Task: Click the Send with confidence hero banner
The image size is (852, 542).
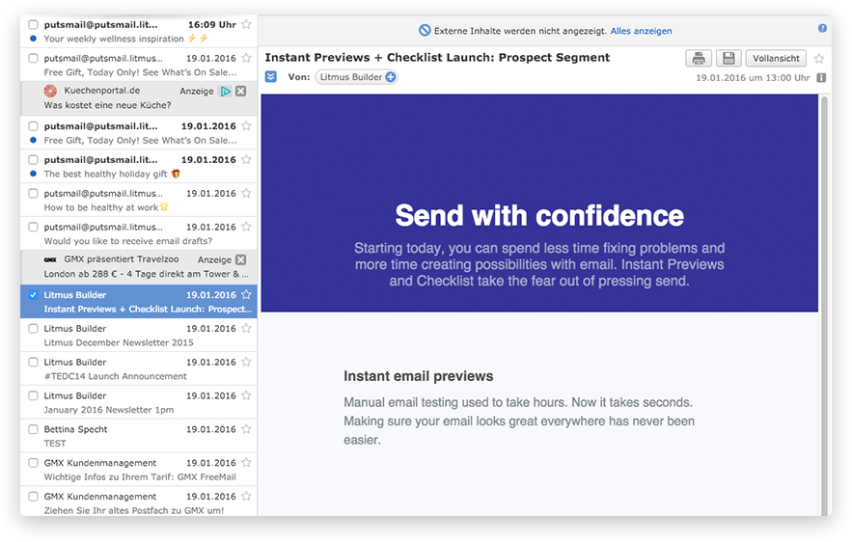Action: (x=539, y=203)
